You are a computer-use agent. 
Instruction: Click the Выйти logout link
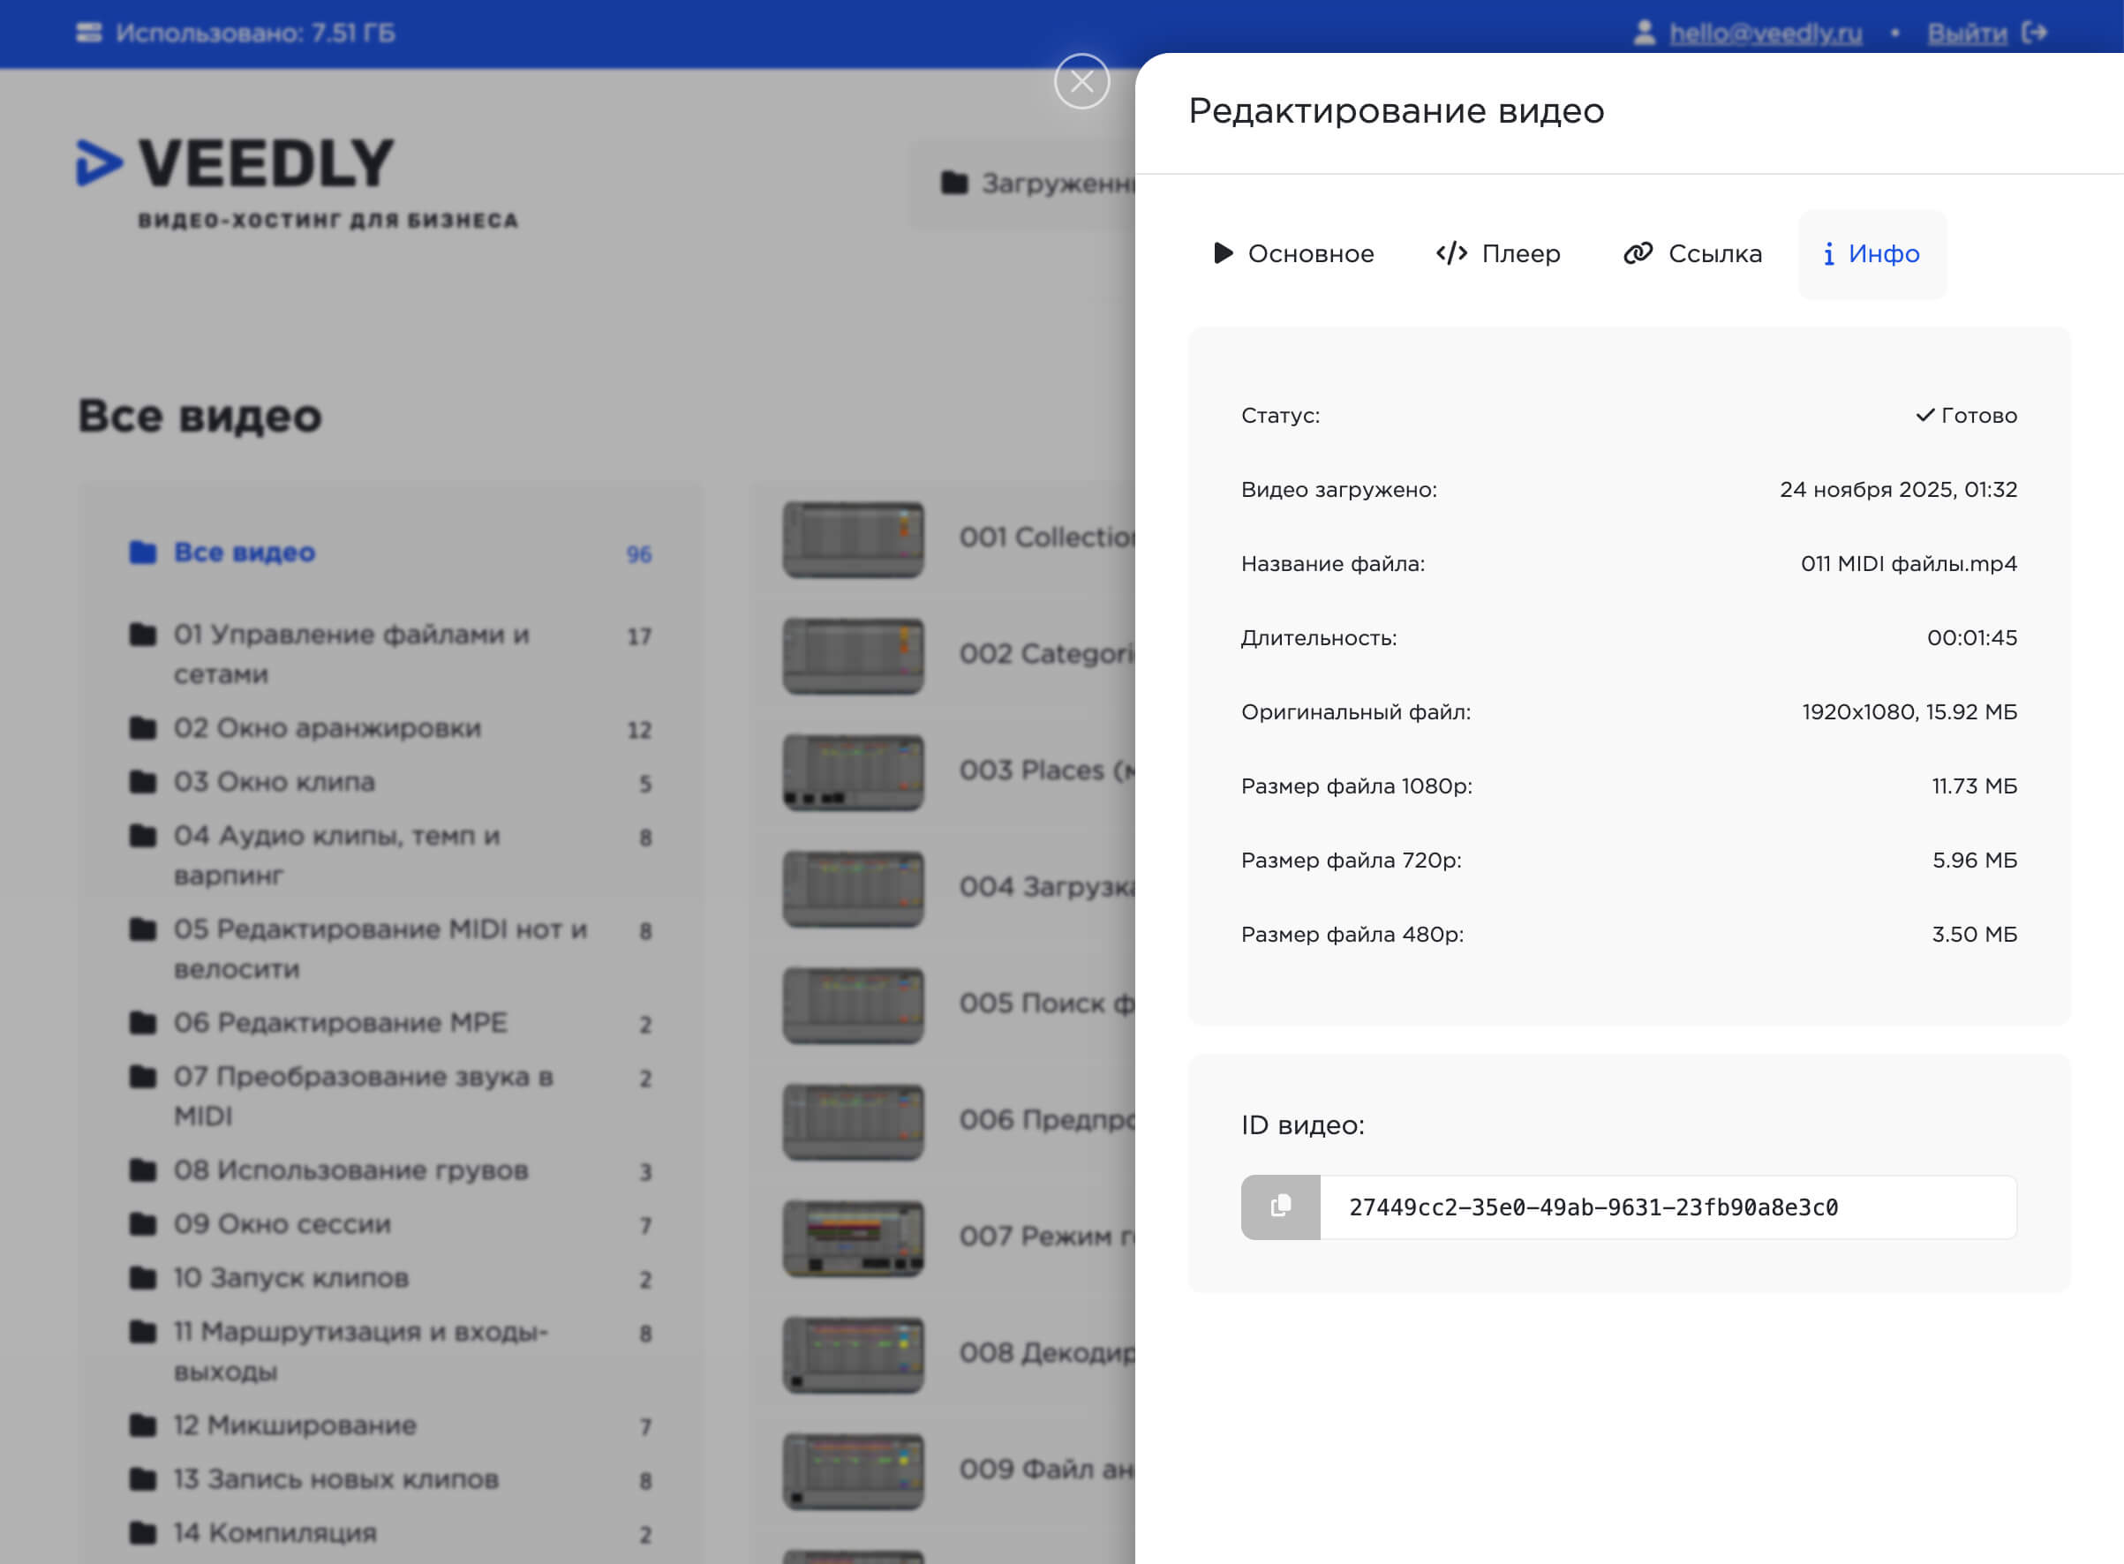tap(1967, 34)
